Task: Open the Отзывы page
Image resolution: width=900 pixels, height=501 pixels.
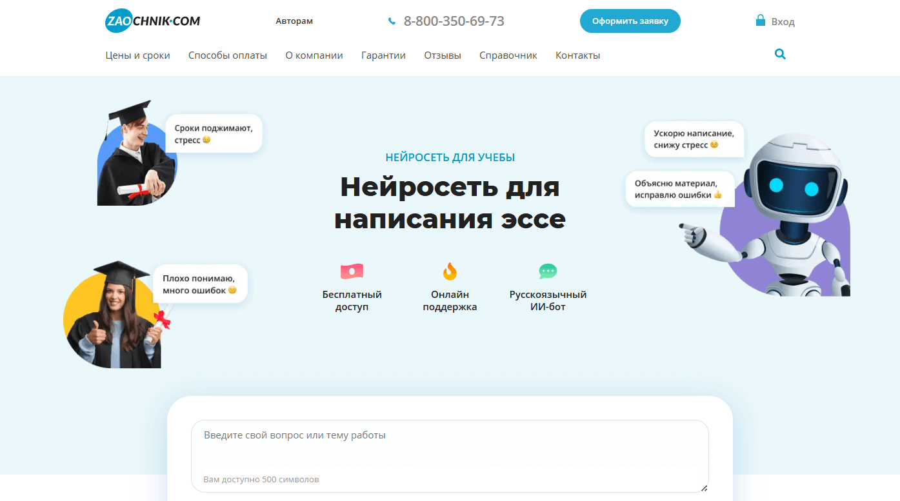Action: [443, 55]
